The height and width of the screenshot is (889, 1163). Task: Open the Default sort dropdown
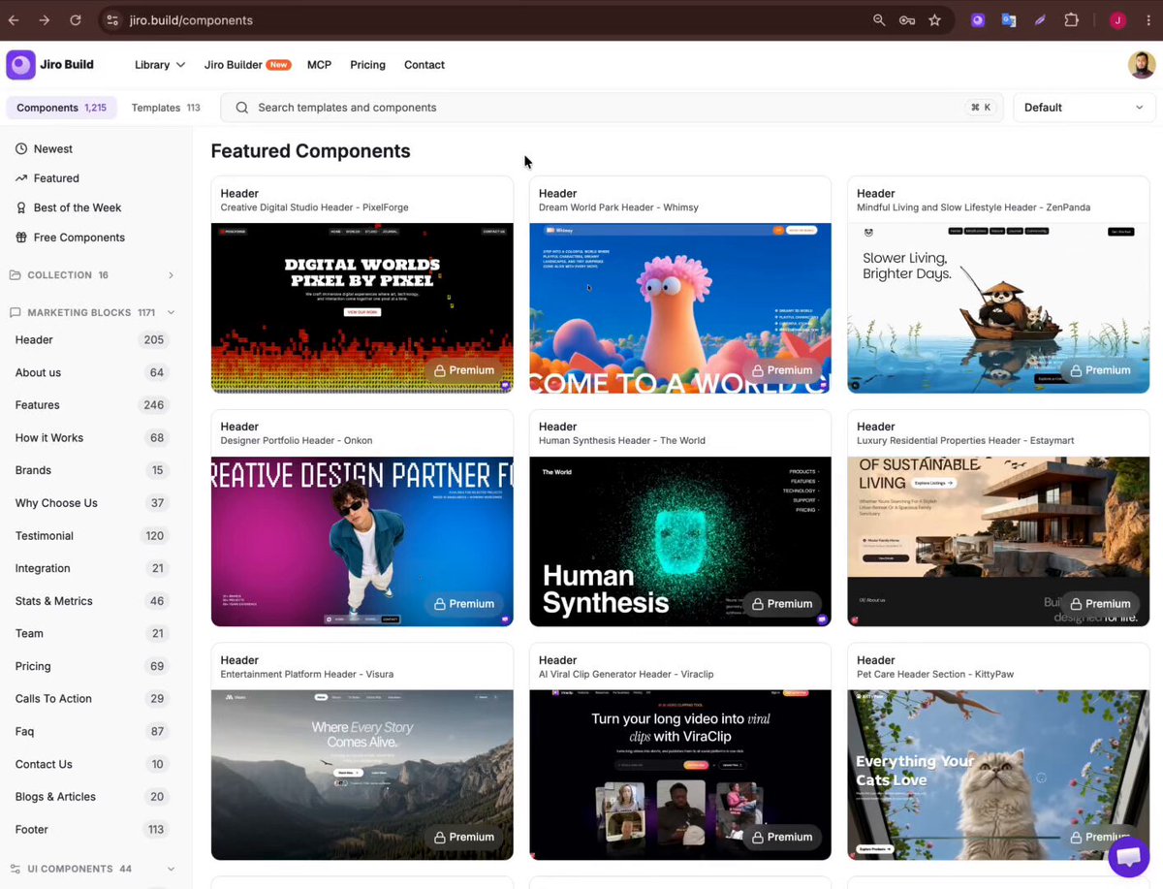[x=1084, y=108]
